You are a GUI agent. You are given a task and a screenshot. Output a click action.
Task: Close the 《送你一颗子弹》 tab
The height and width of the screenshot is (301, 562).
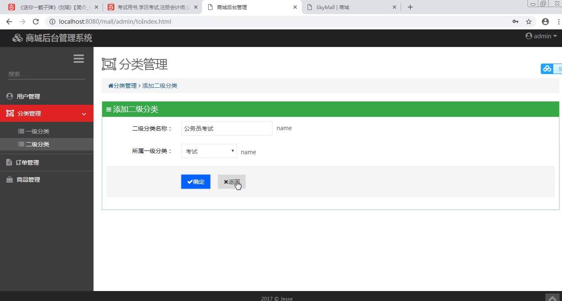pyautogui.click(x=97, y=7)
